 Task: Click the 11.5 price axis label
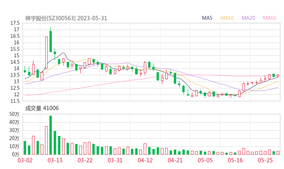coord(15,101)
